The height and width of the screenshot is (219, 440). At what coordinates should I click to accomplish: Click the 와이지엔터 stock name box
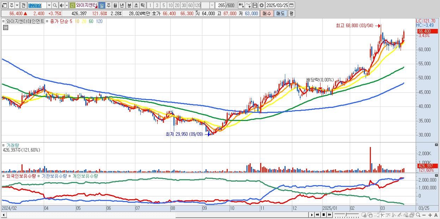pyautogui.click(x=87, y=5)
